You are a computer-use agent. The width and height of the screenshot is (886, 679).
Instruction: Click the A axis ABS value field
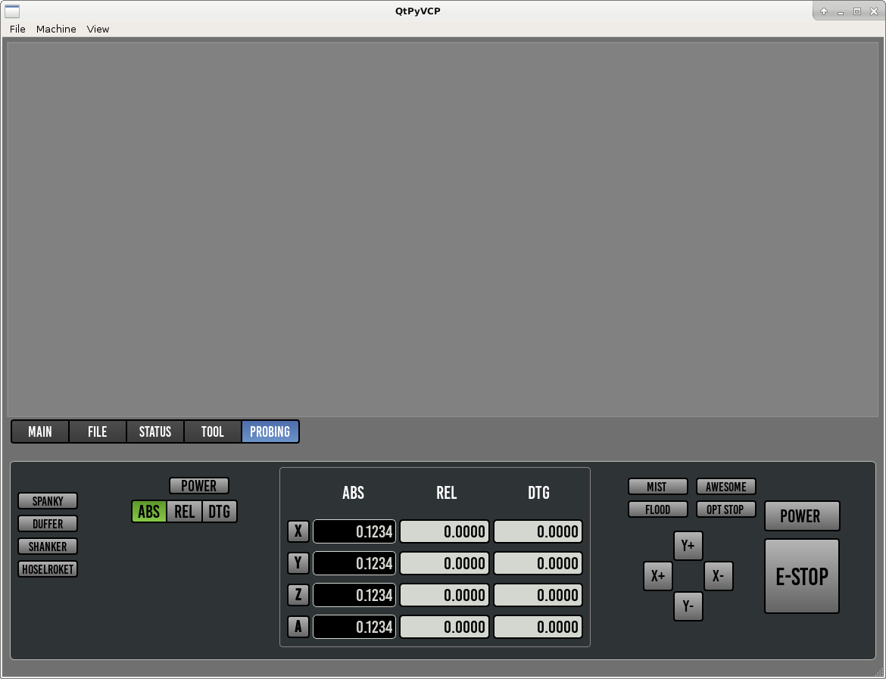pyautogui.click(x=354, y=627)
